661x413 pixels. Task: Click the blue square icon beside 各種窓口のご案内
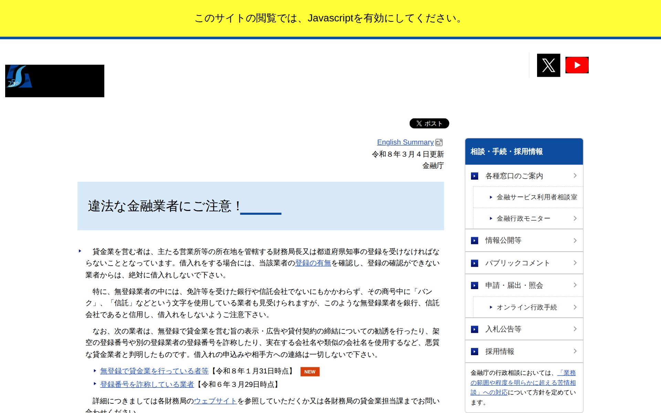click(474, 176)
